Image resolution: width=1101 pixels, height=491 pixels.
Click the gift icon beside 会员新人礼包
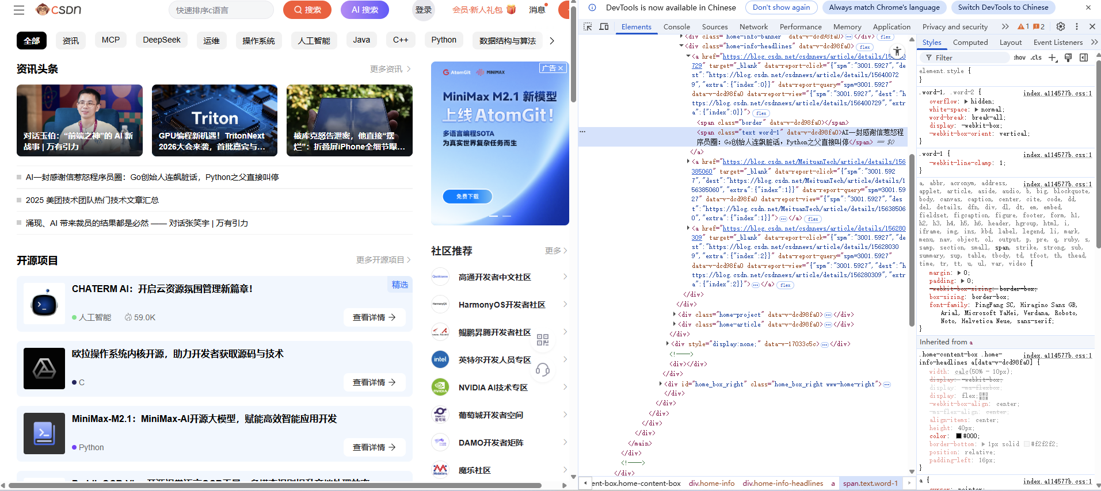(511, 10)
